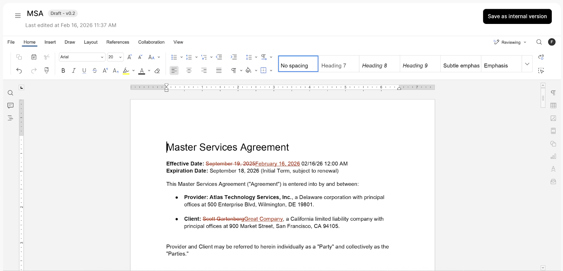The image size is (563, 271).
Task: Click the Paste clipboard icon
Action: 34,57
